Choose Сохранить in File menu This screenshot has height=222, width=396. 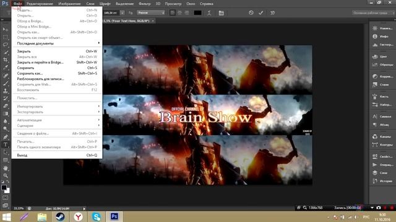[x=57, y=68]
